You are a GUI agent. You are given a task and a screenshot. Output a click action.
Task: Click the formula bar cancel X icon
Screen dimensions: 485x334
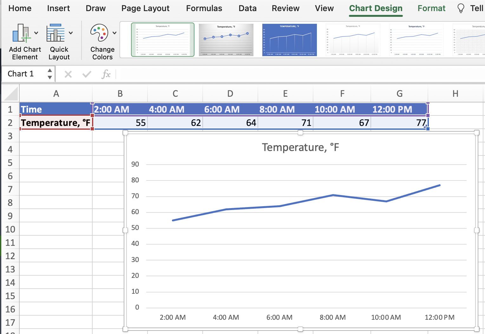[68, 74]
